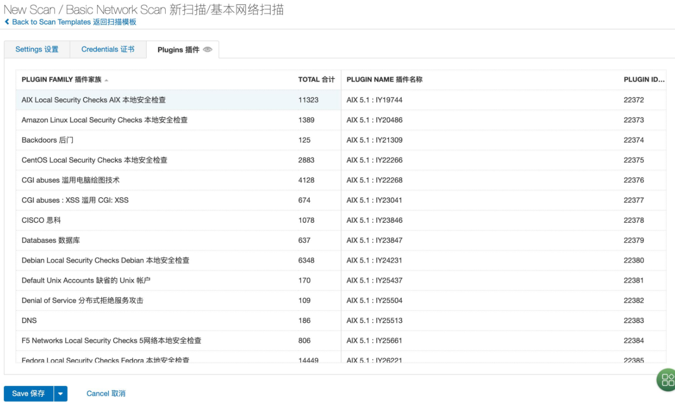Click the Total column header

tap(316, 79)
